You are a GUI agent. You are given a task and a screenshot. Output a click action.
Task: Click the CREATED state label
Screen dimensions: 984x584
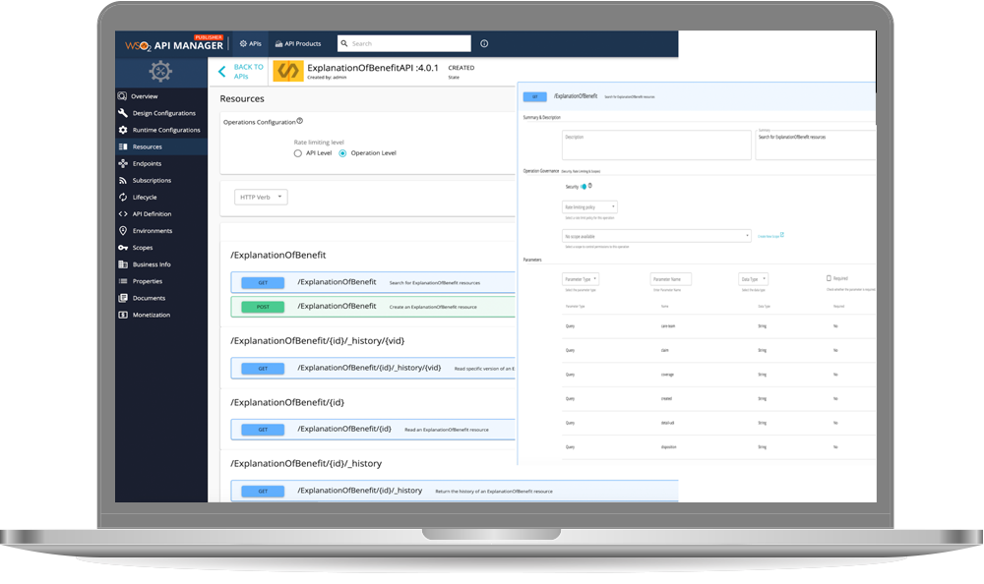[461, 68]
